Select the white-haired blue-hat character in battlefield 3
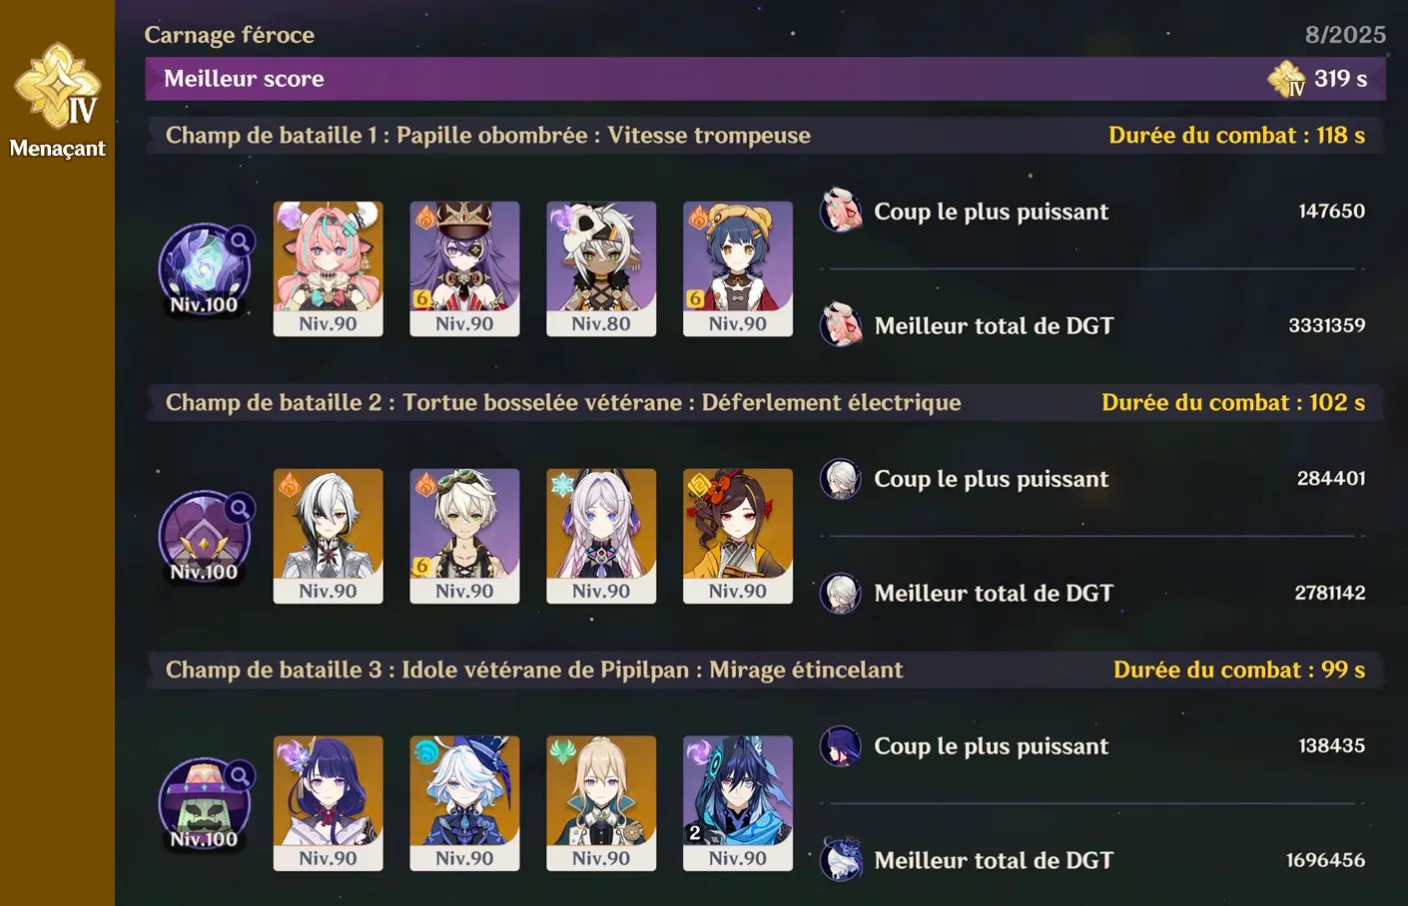This screenshot has width=1408, height=906. (464, 803)
